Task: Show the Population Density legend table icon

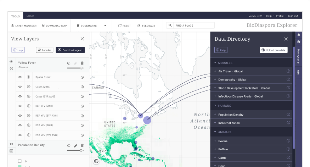Action: click(11, 151)
